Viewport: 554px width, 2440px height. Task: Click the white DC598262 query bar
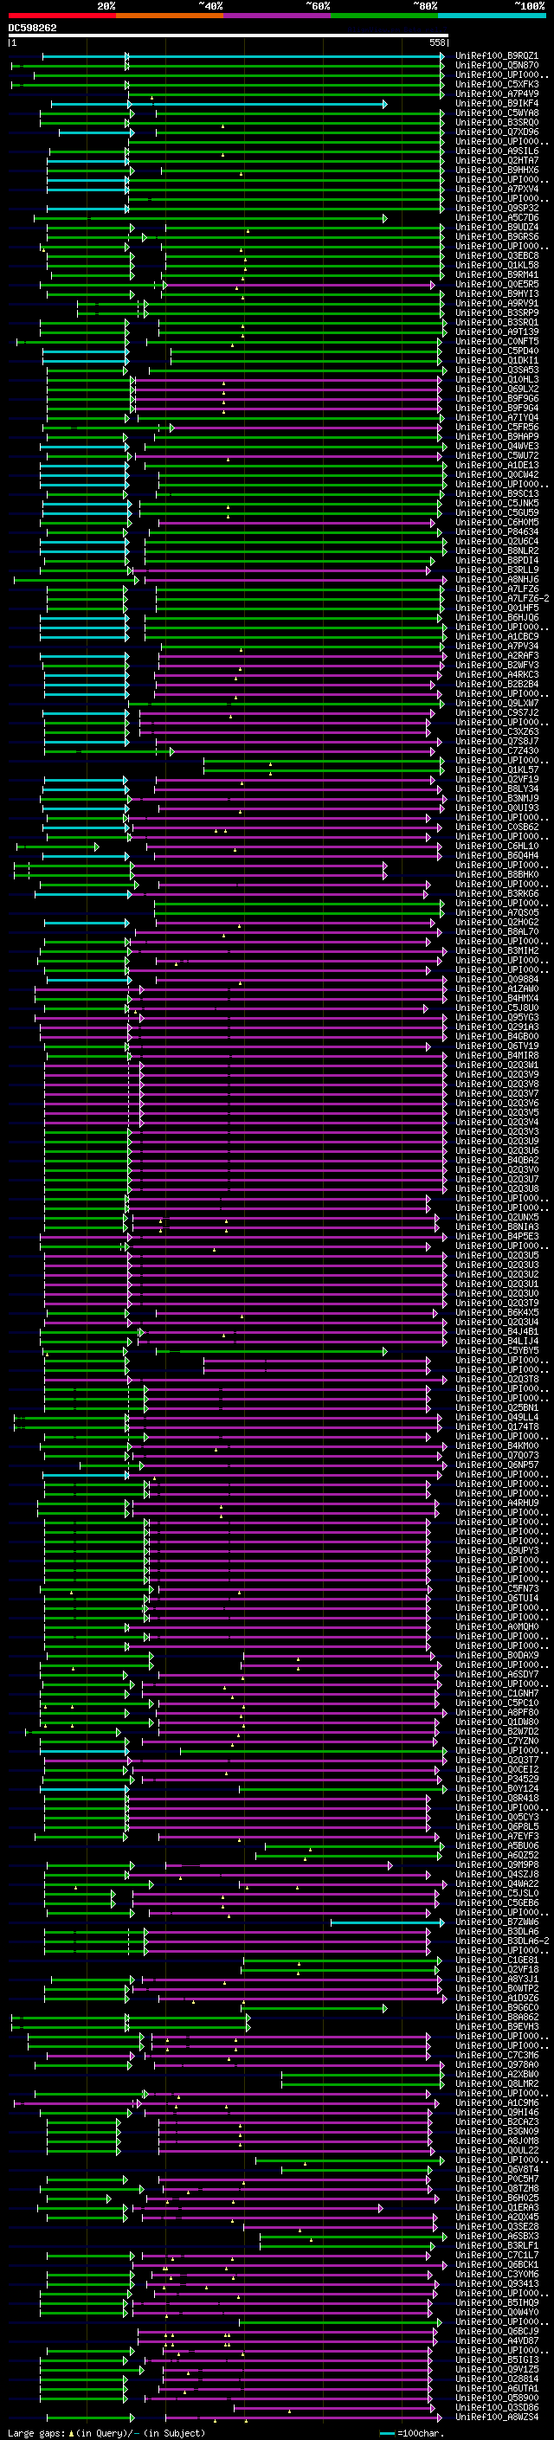point(228,36)
